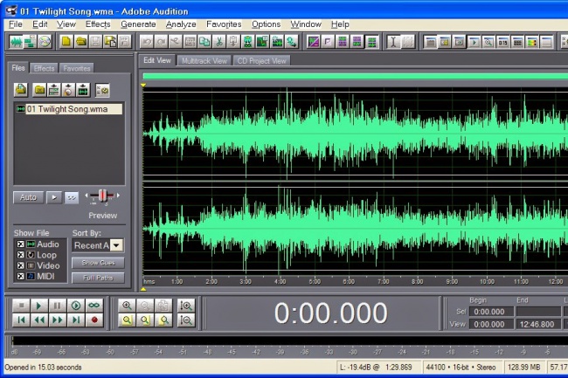This screenshot has width=568, height=378.
Task: Switch to the Multitrack View tab
Action: point(204,61)
